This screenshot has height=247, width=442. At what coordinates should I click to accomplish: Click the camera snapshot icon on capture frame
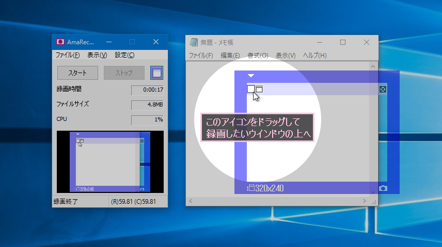click(x=383, y=188)
